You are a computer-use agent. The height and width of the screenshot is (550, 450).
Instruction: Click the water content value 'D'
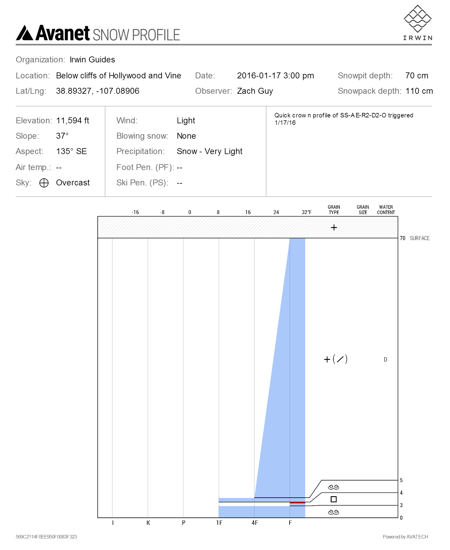point(385,360)
